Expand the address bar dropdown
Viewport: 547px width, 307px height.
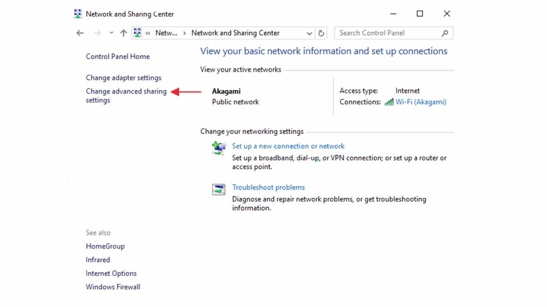[309, 33]
